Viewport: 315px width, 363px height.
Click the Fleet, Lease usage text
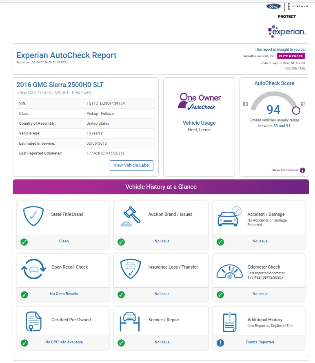(199, 130)
